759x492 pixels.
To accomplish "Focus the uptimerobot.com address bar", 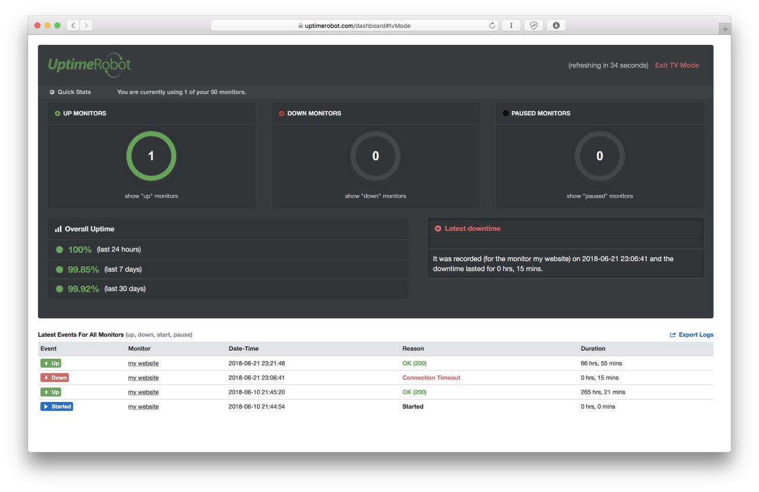I will [x=355, y=25].
